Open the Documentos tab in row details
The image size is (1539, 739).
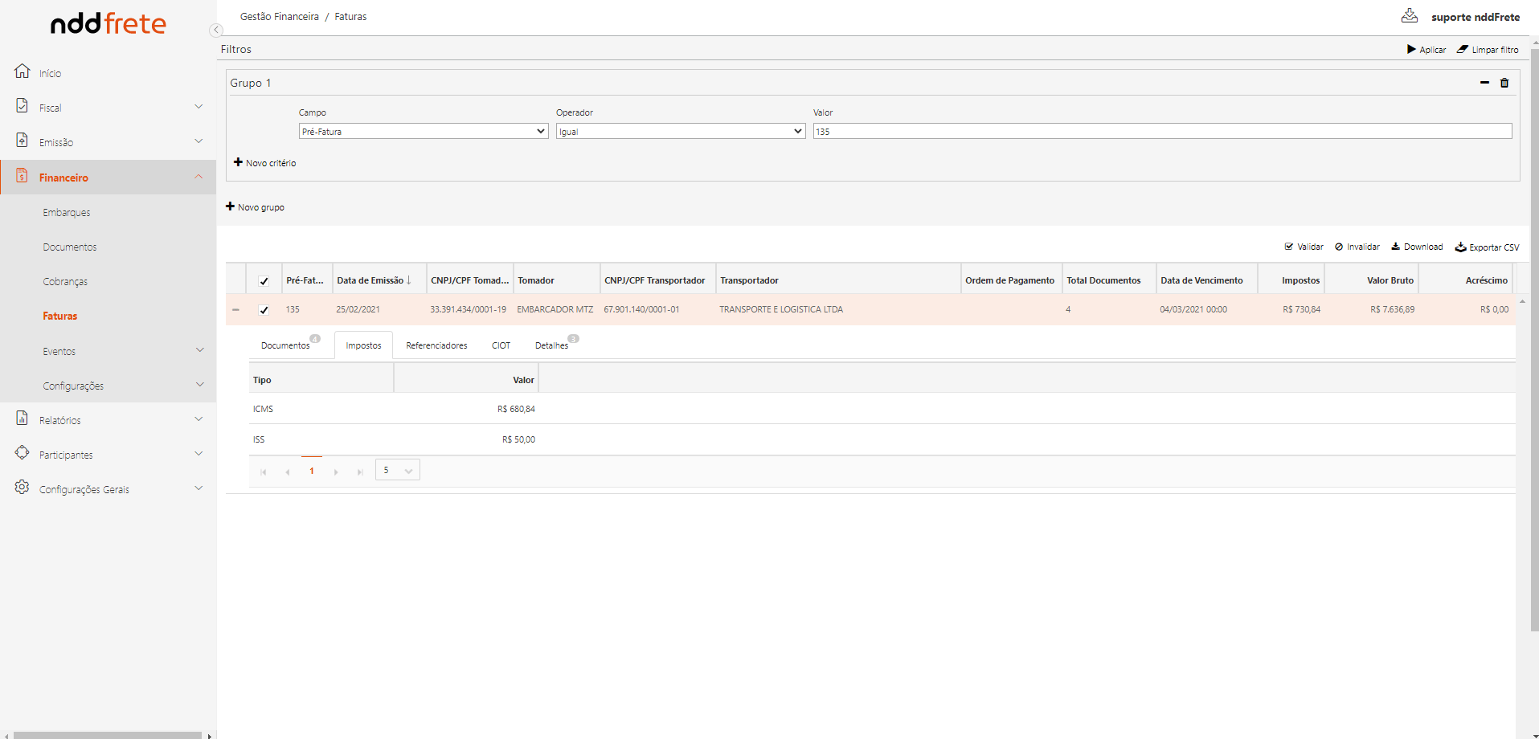[x=285, y=345]
